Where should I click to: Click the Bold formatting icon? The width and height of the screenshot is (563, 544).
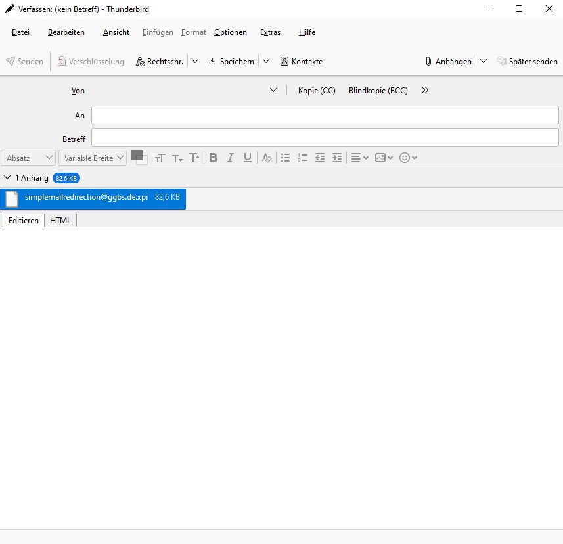coord(213,158)
